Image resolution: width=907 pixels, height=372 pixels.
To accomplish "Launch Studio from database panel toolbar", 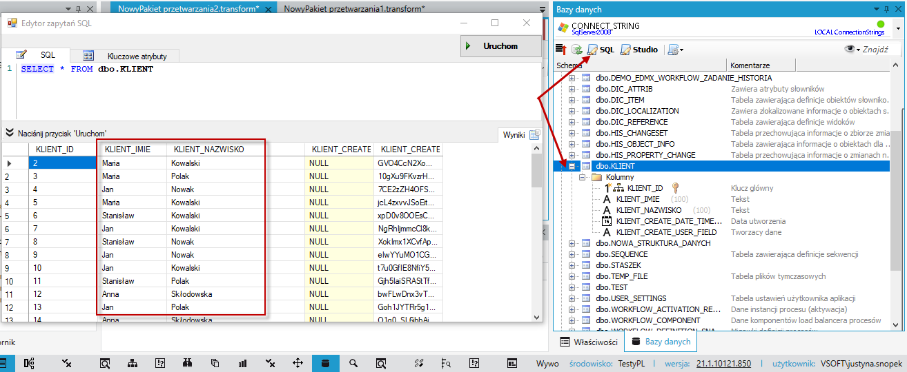I will [639, 50].
